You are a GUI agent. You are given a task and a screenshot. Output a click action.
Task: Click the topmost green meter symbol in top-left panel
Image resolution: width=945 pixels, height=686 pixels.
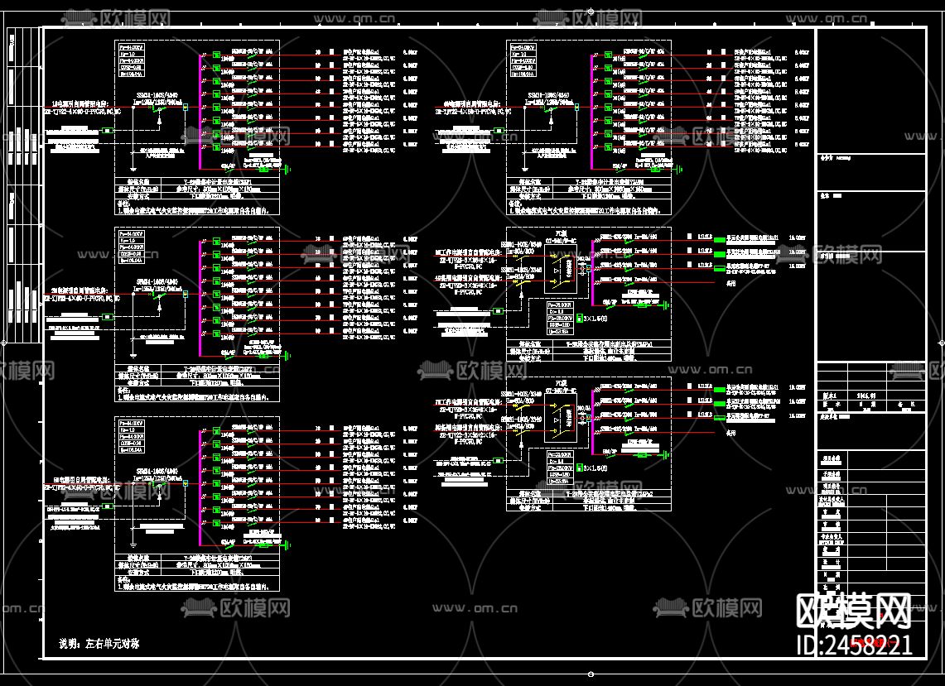pyautogui.click(x=216, y=55)
